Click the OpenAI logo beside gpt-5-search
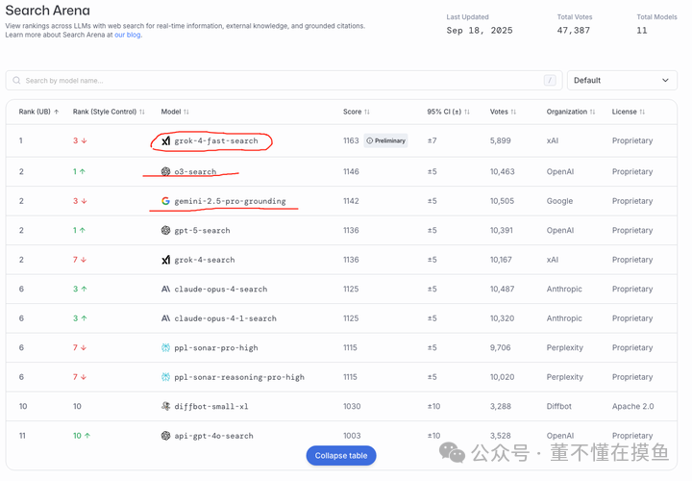The image size is (692, 481). pos(165,230)
